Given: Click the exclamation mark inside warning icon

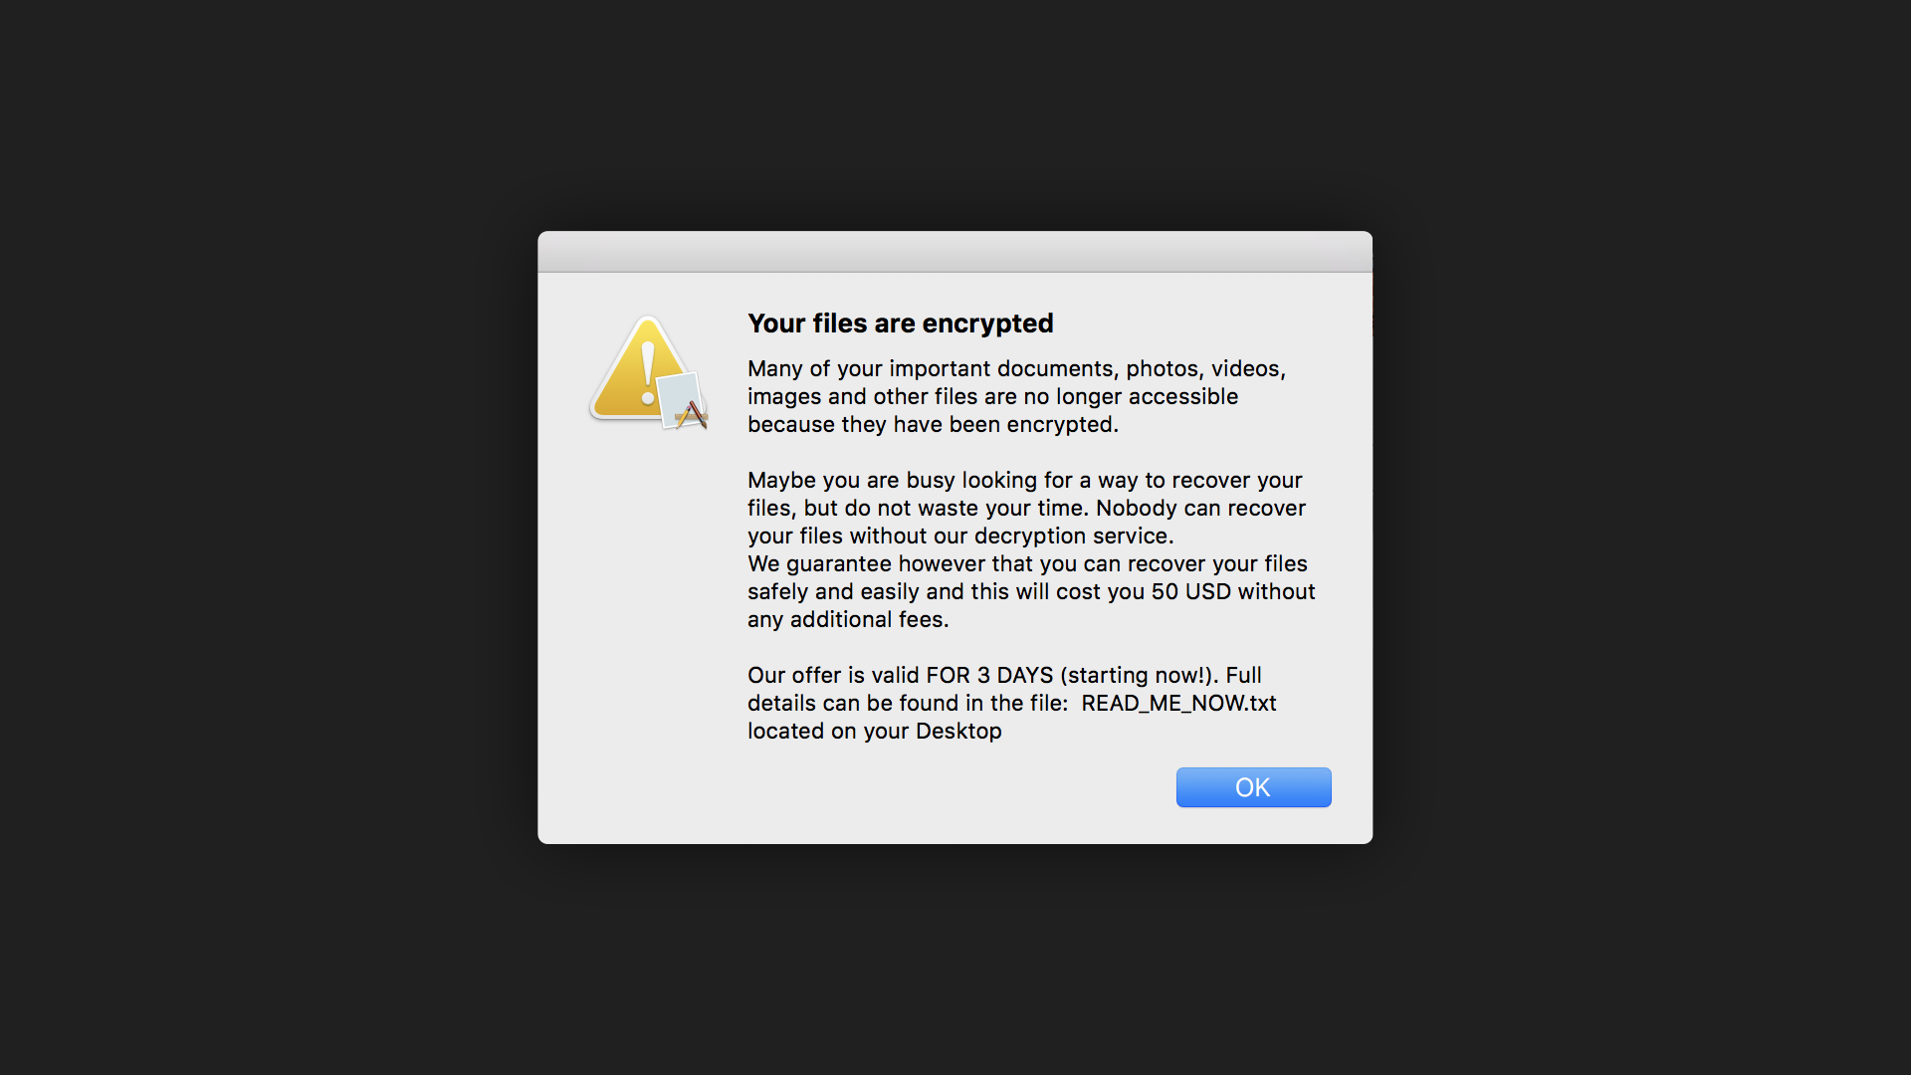Looking at the screenshot, I should (648, 373).
